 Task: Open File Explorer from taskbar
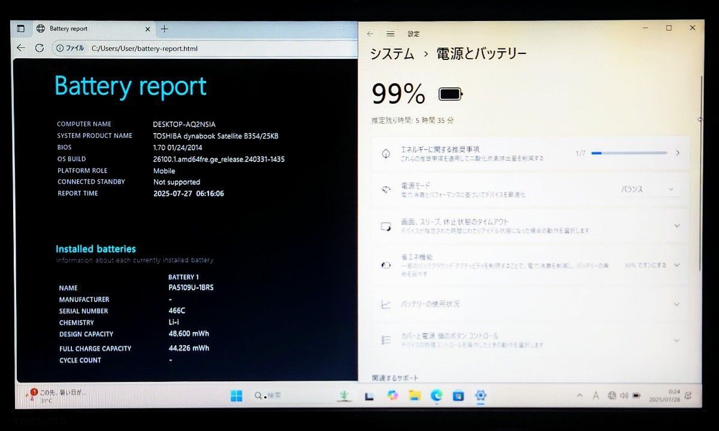(415, 396)
